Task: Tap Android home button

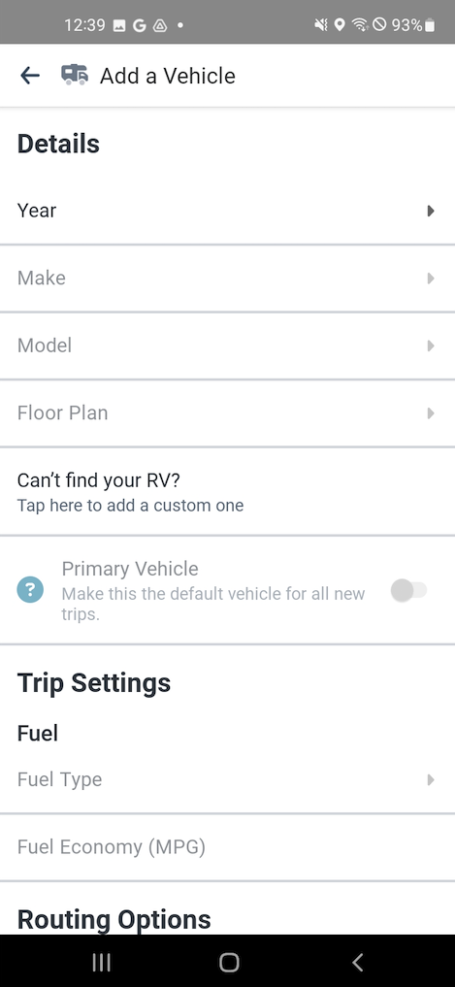Action: [229, 961]
